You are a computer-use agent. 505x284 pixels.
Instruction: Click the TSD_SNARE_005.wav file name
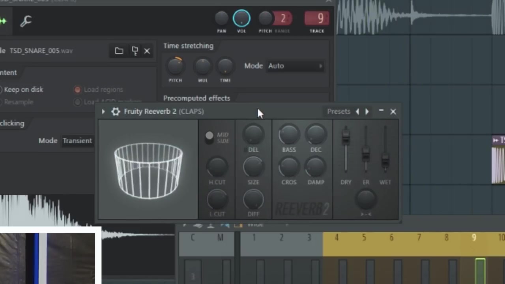[41, 51]
